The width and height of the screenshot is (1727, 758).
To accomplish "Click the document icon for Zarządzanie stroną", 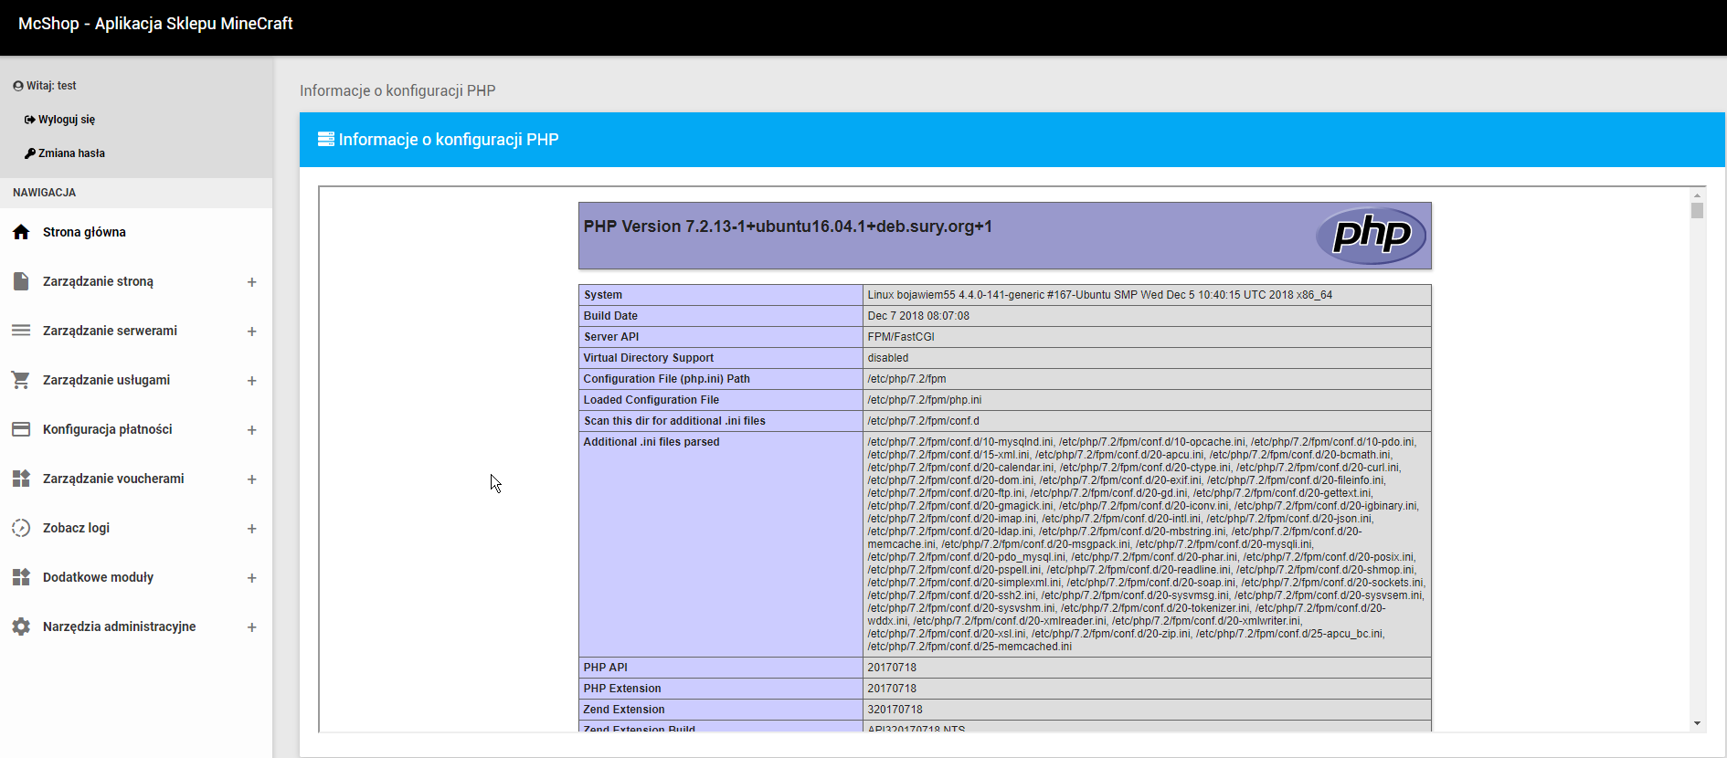I will click(x=21, y=281).
